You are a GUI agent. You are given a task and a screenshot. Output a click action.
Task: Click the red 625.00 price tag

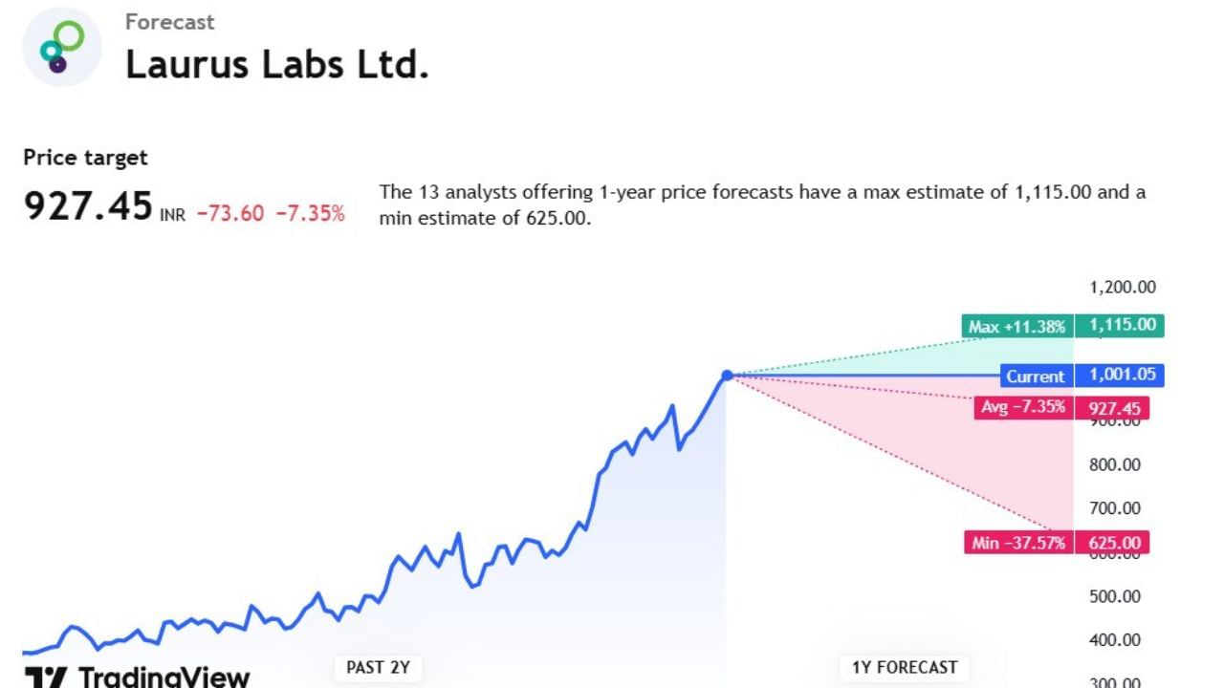point(1114,543)
